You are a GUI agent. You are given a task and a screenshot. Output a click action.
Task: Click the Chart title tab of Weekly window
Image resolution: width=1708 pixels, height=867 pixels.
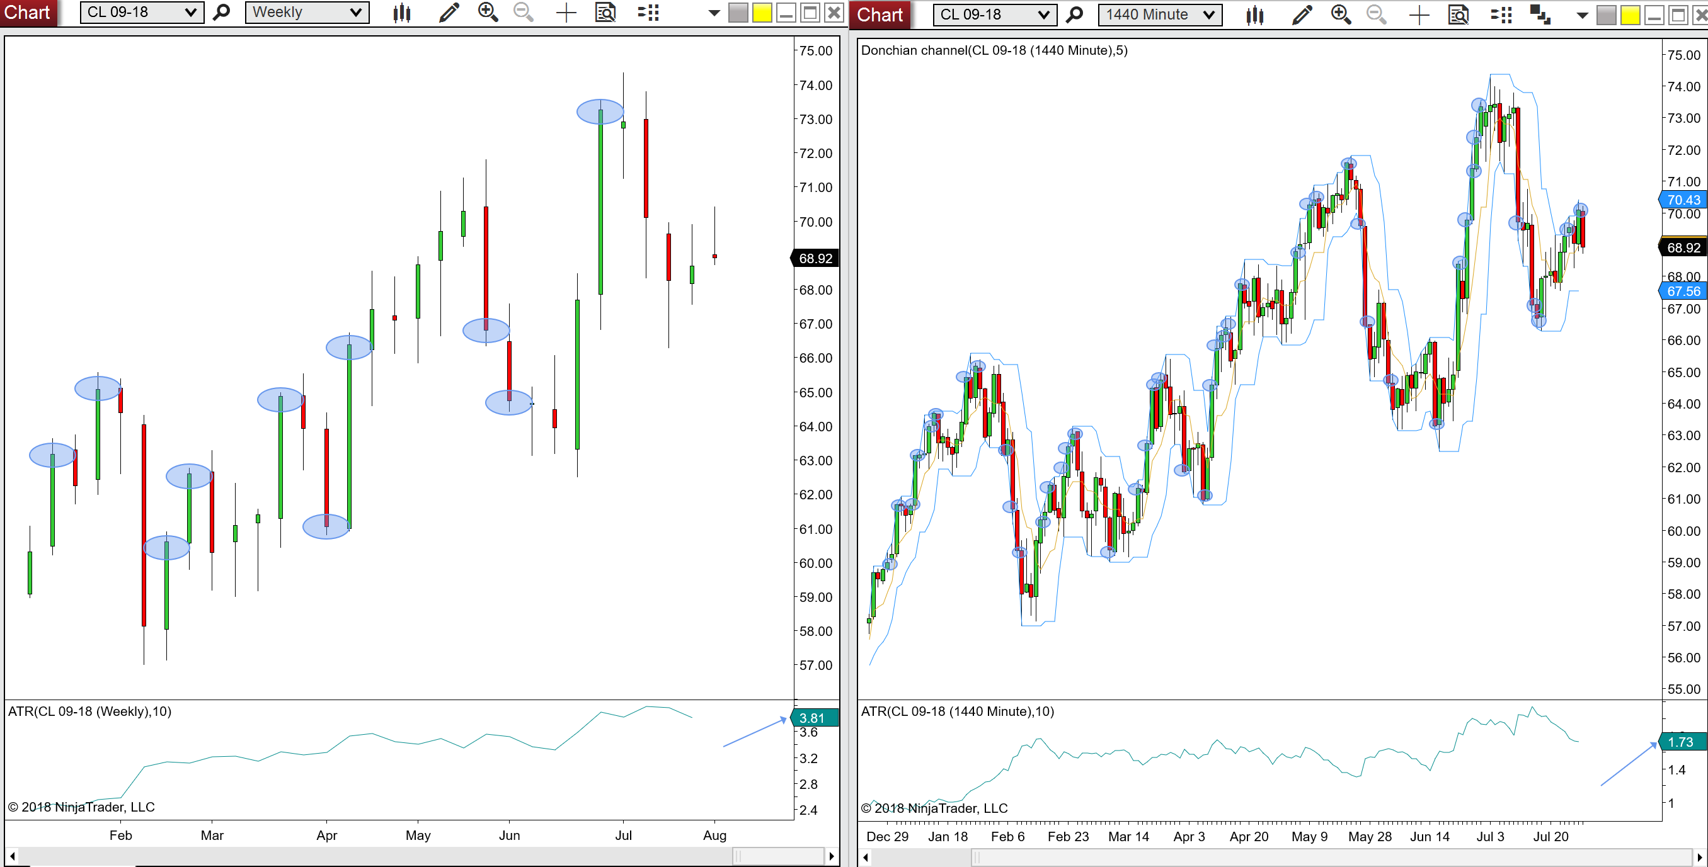coord(27,13)
